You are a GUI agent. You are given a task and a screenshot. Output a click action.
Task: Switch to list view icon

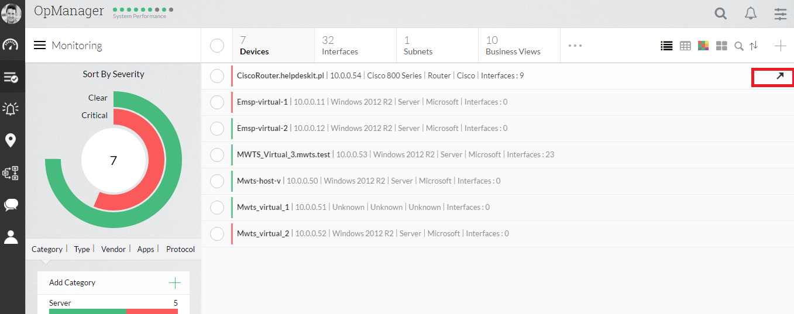coord(666,46)
